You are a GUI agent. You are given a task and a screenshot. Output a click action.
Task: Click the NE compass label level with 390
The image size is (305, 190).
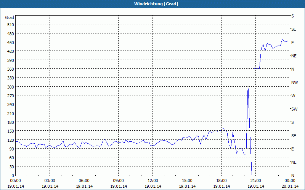pyautogui.click(x=294, y=56)
